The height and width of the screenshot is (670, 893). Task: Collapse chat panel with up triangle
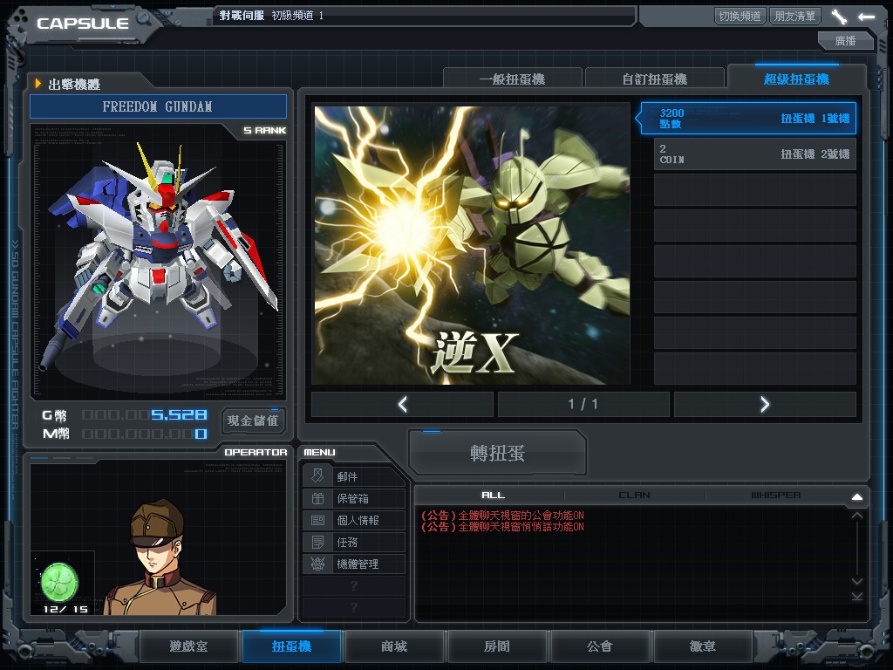coord(856,496)
